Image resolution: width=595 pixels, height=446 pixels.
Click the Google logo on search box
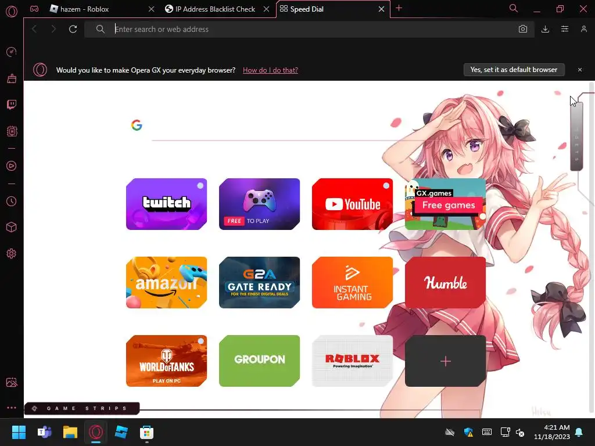pos(137,125)
